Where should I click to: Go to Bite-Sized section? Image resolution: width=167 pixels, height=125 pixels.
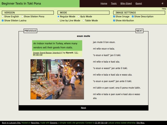pyautogui.click(x=126, y=3)
